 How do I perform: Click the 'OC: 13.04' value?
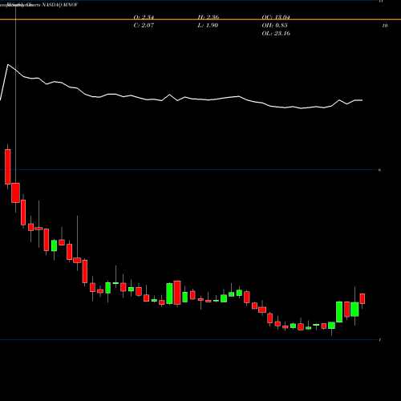276,17
